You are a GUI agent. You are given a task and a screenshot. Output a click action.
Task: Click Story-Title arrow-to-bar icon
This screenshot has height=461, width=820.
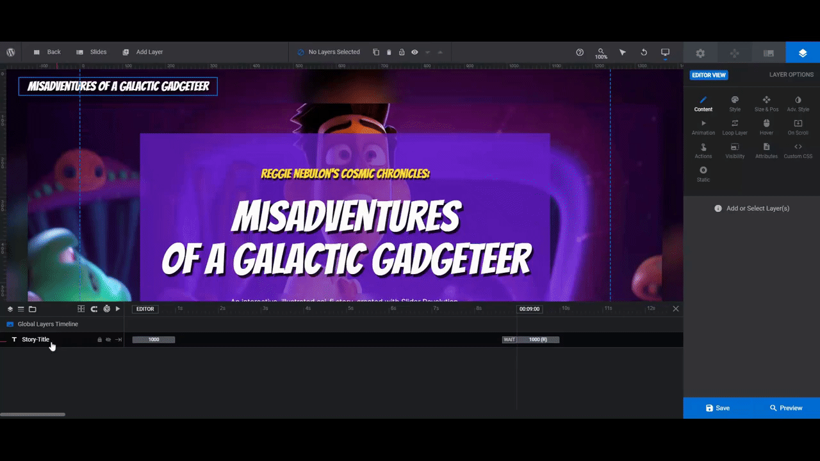tap(119, 340)
